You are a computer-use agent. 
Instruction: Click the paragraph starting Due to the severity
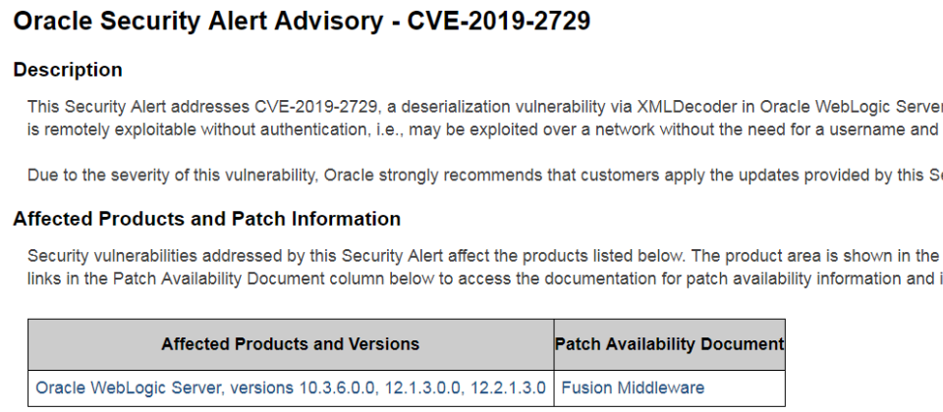(x=484, y=176)
